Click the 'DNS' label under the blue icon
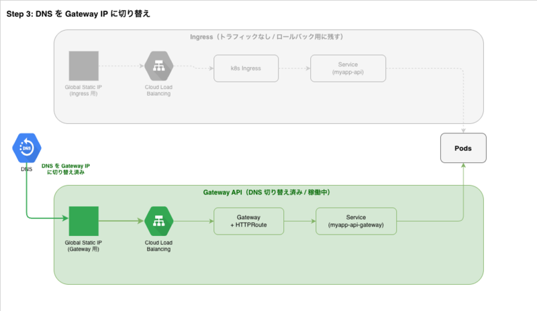Viewport: 537px width, 311px height. click(27, 169)
